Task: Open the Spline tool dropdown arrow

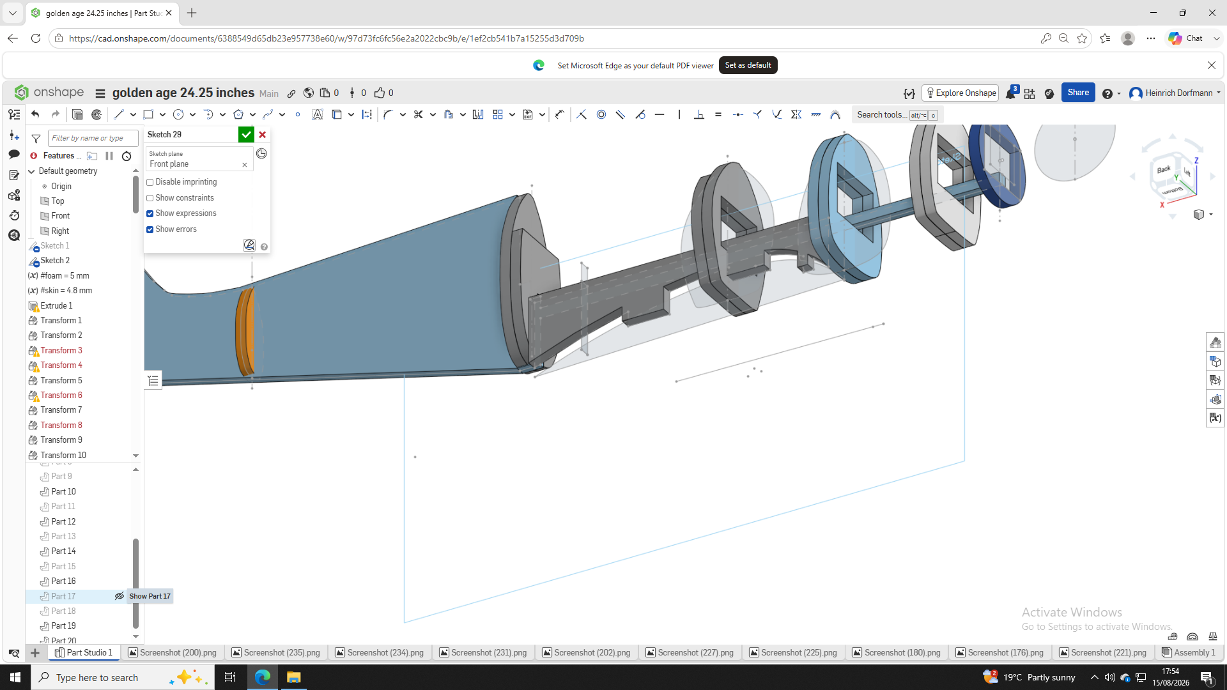Action: pyautogui.click(x=282, y=114)
